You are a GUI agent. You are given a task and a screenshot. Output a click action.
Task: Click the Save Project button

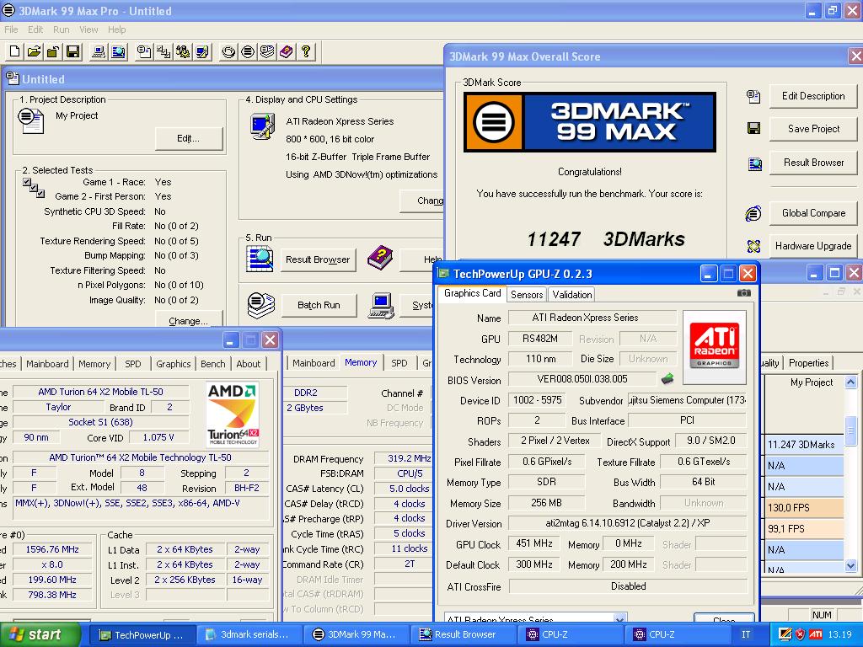[x=813, y=129]
